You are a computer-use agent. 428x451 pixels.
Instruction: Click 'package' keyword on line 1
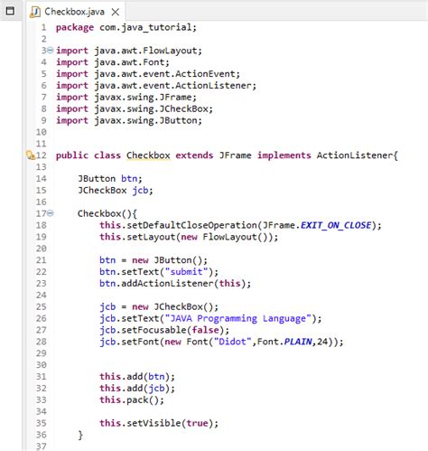click(x=75, y=27)
